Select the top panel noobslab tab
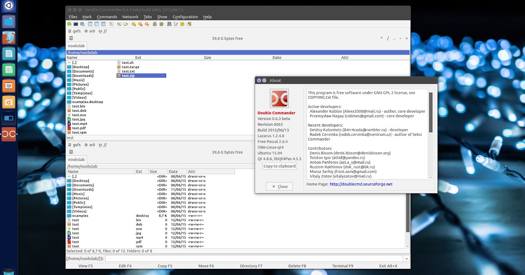 point(77,46)
